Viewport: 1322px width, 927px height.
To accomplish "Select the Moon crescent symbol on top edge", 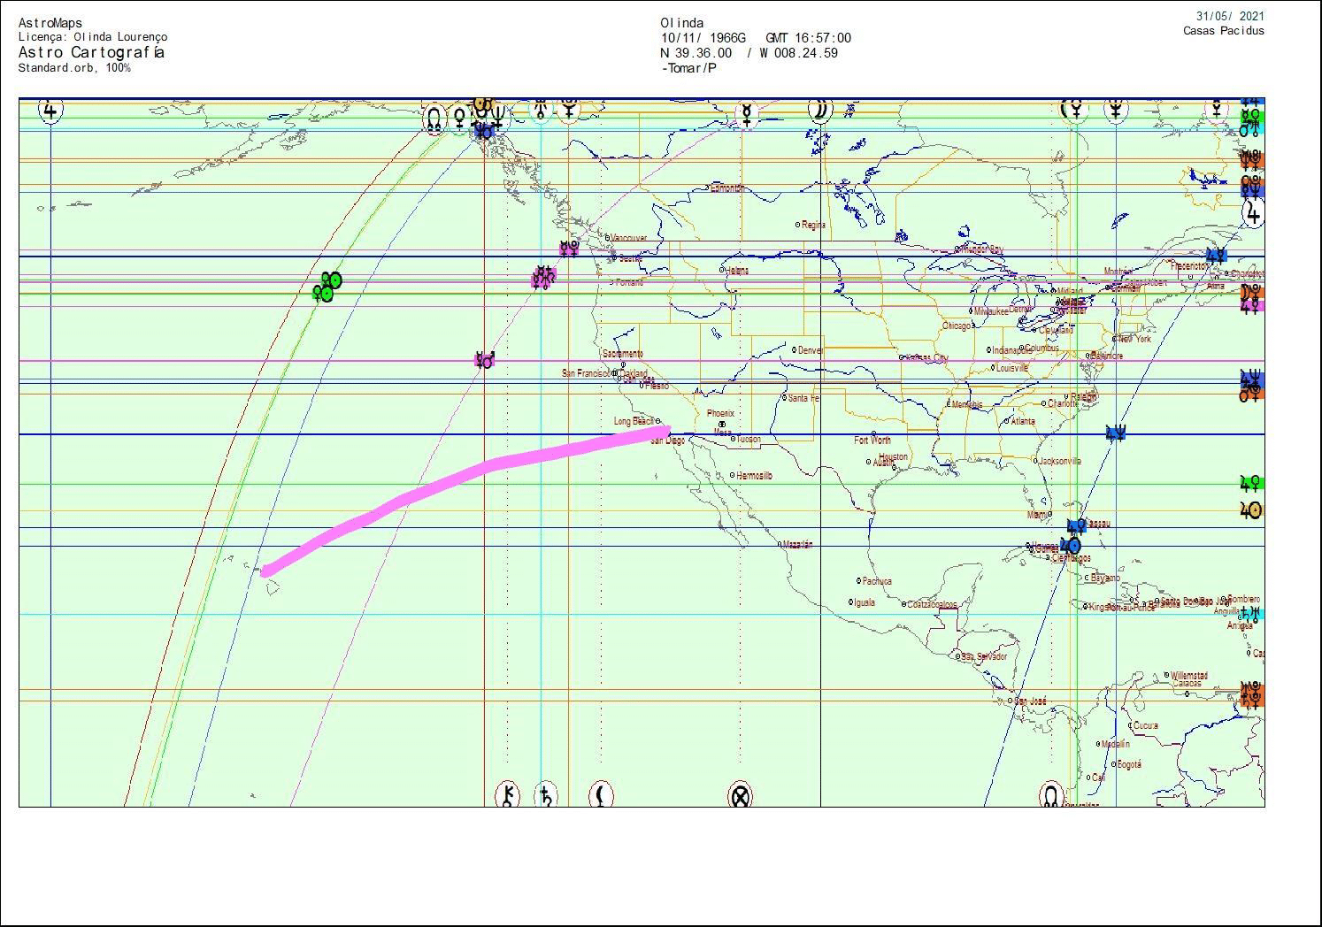I will [x=820, y=111].
